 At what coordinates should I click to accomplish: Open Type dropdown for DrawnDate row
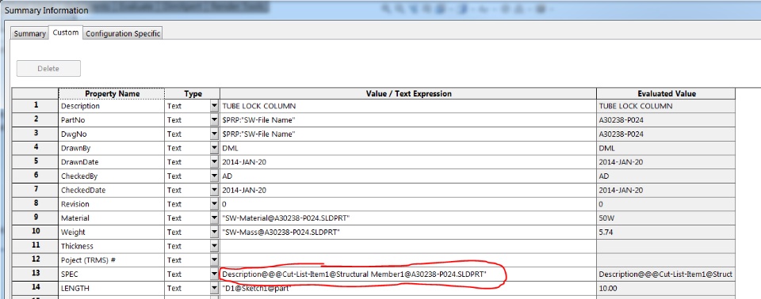point(215,162)
